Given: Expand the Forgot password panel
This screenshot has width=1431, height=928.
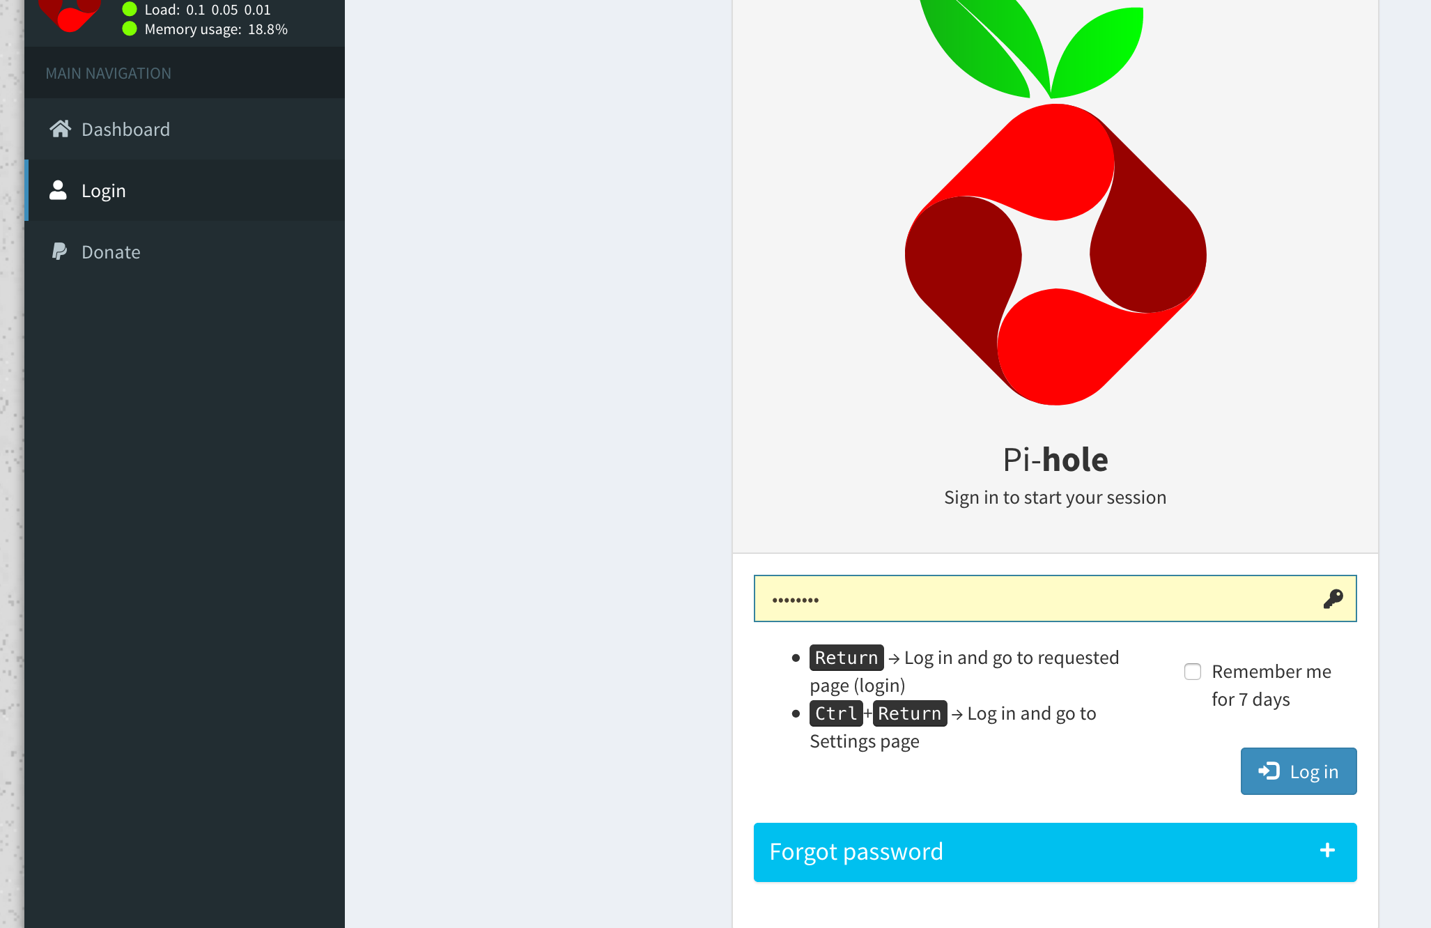Looking at the screenshot, I should pyautogui.click(x=1055, y=852).
